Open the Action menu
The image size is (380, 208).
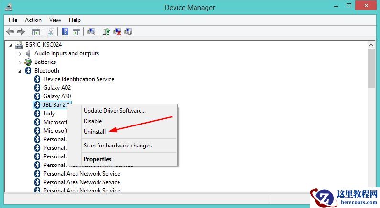33,20
